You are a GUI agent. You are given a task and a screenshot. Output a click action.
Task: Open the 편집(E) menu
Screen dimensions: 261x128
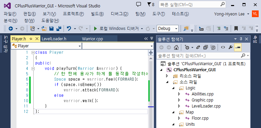click(x=30, y=14)
